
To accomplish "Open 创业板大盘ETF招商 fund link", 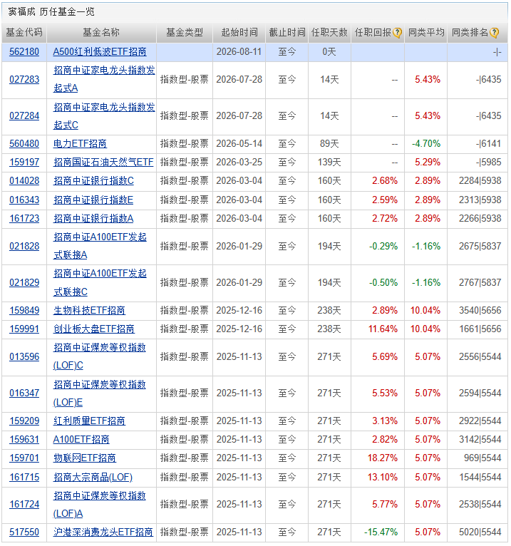I will click(x=93, y=329).
